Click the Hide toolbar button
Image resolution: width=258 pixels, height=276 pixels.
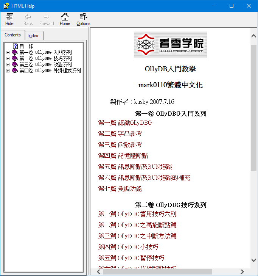click(x=9, y=19)
